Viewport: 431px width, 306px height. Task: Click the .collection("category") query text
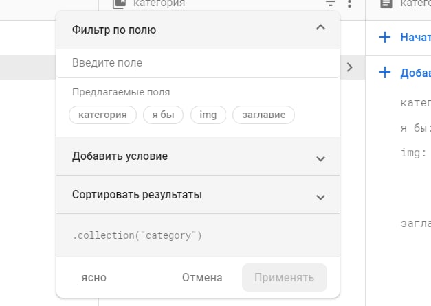point(137,235)
